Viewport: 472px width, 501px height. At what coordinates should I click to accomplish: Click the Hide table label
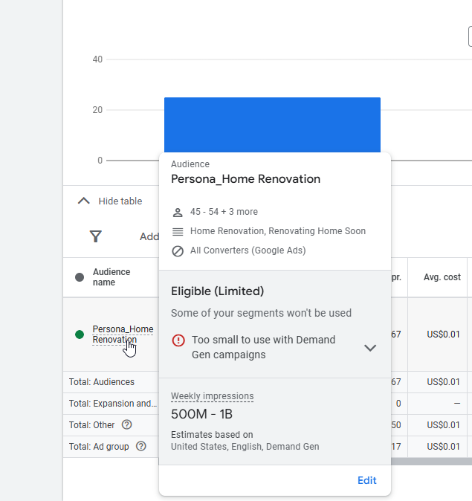point(120,201)
